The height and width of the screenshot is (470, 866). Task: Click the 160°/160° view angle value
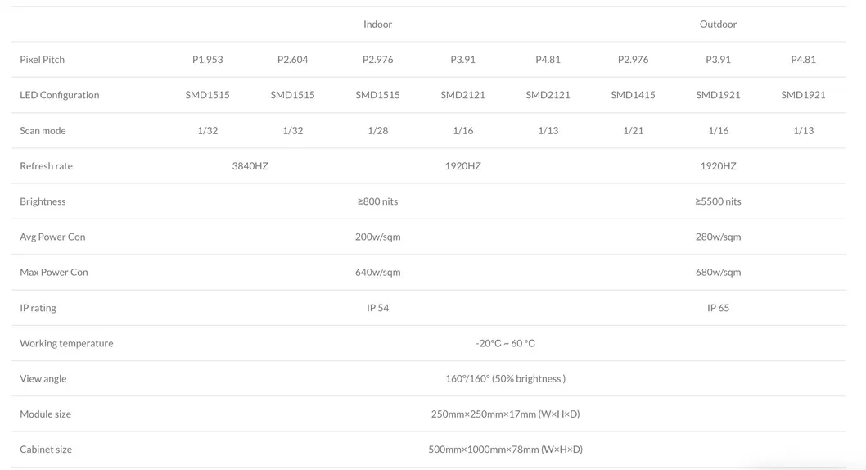505,379
